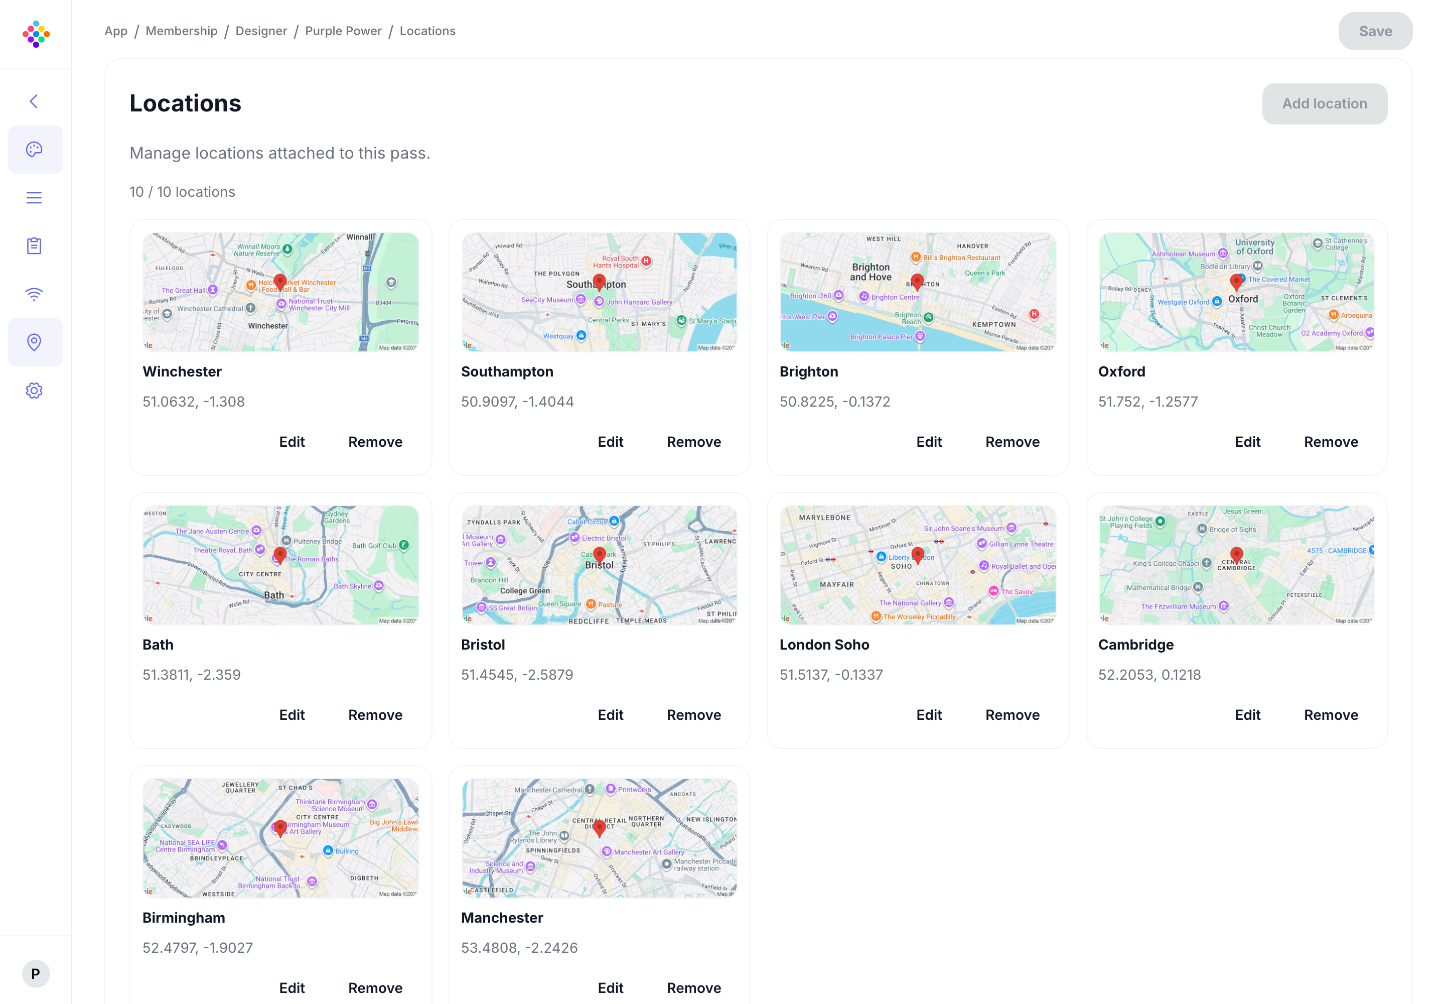
Task: Edit the Bristol location
Action: point(611,715)
